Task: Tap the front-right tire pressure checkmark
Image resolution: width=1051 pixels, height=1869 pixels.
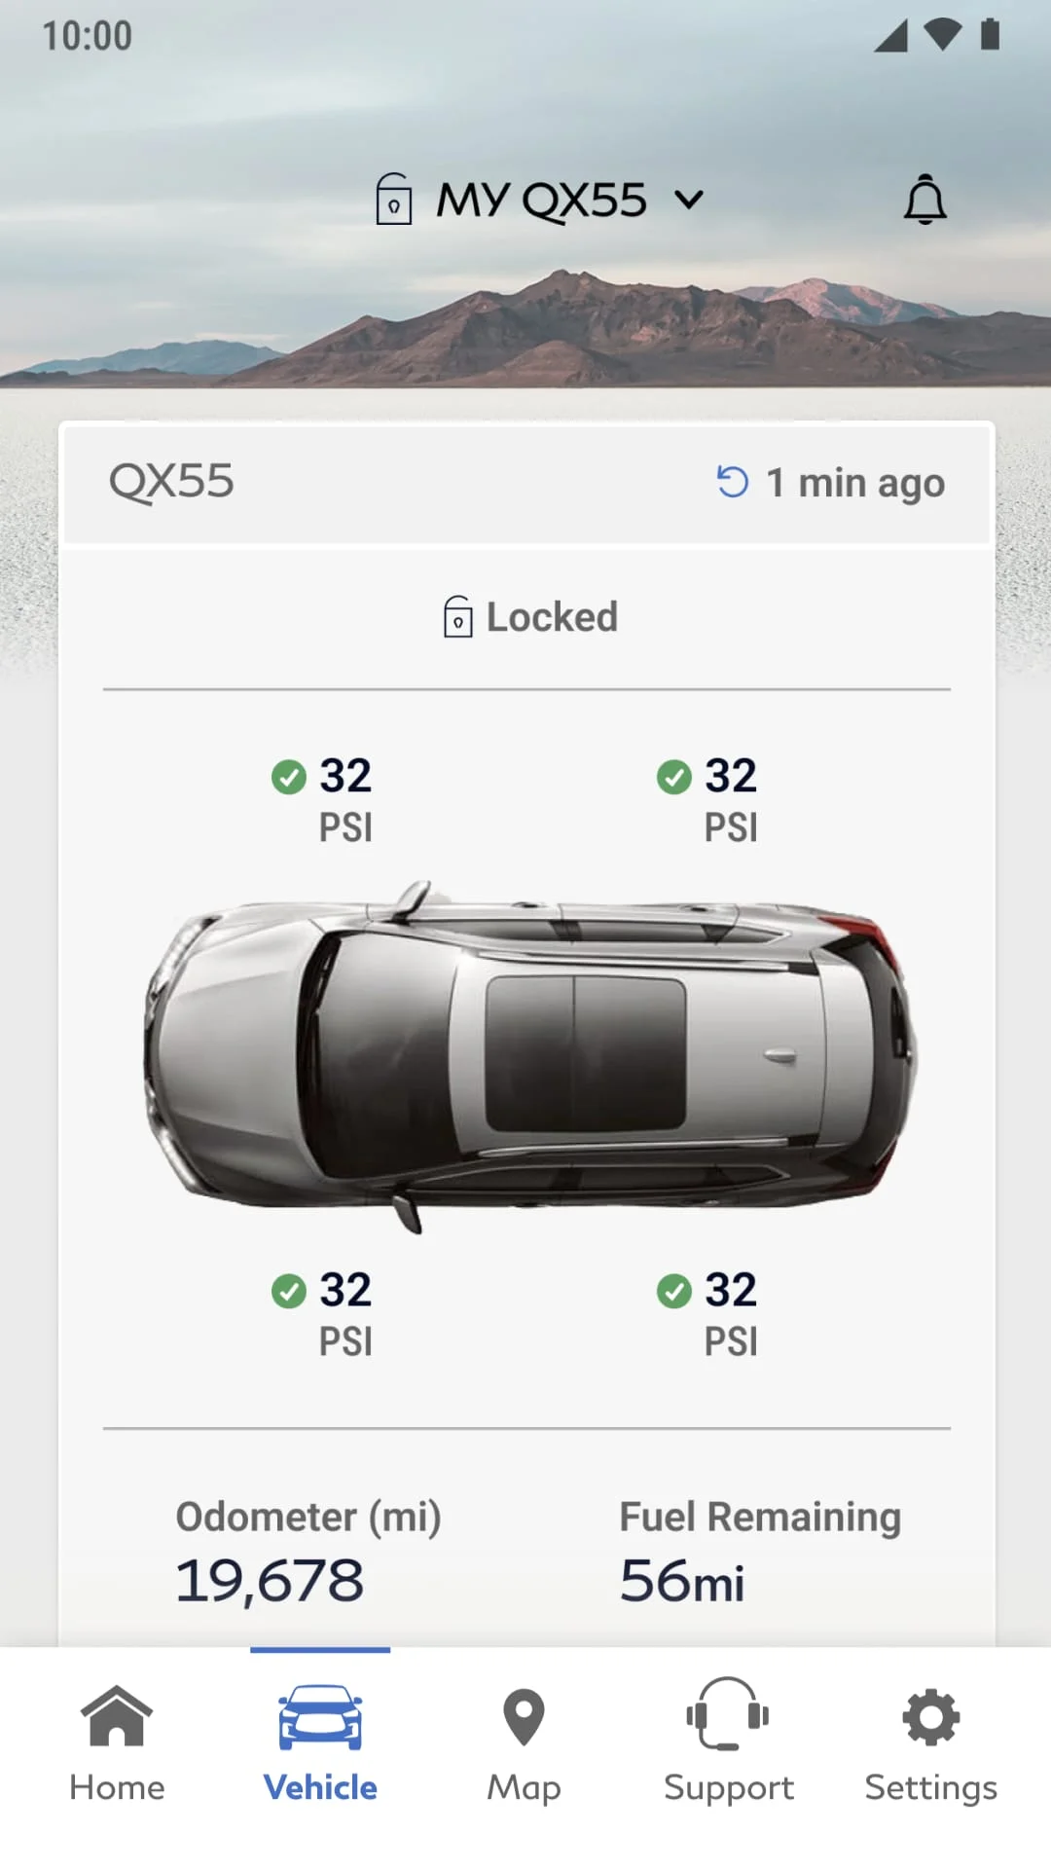Action: tap(676, 775)
